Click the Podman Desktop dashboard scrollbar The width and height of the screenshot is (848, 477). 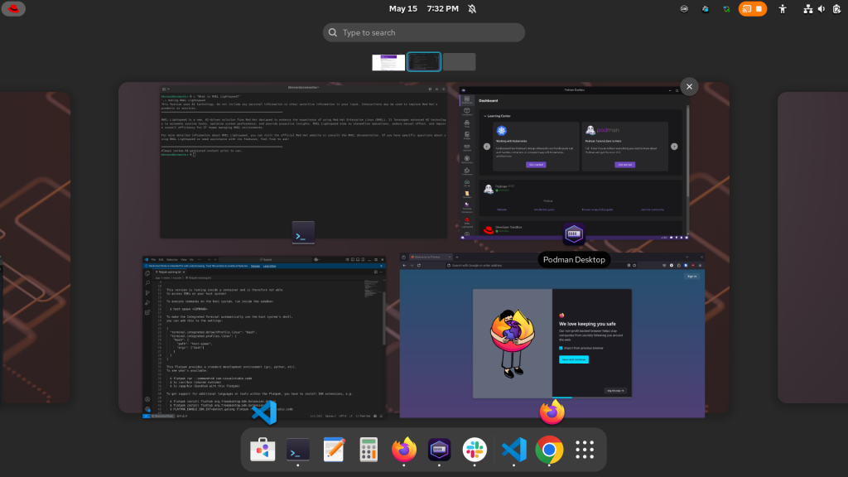(687, 152)
